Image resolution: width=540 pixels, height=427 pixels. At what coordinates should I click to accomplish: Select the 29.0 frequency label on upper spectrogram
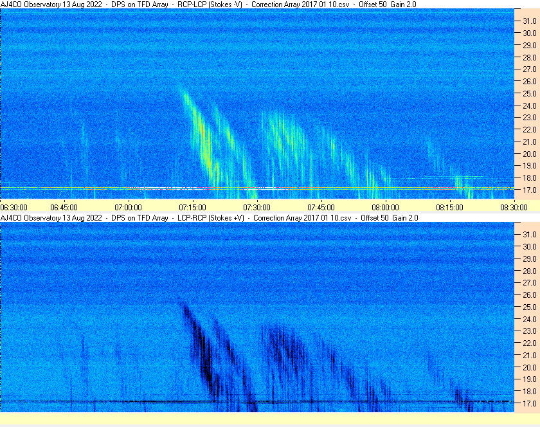[530, 45]
